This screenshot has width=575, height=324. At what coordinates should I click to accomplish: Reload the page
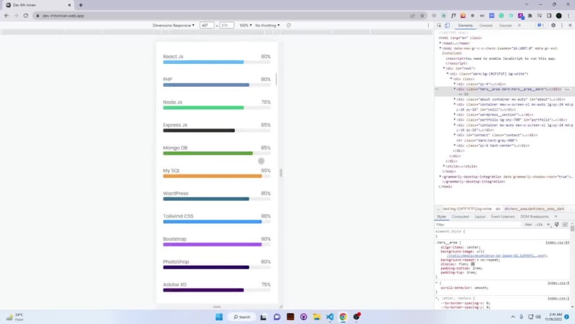click(x=26, y=16)
